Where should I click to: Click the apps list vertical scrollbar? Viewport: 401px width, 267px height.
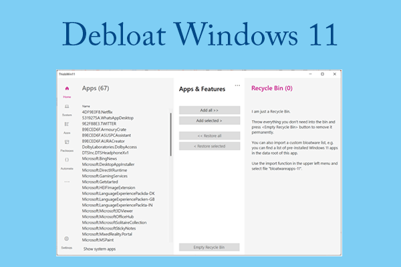click(170, 135)
